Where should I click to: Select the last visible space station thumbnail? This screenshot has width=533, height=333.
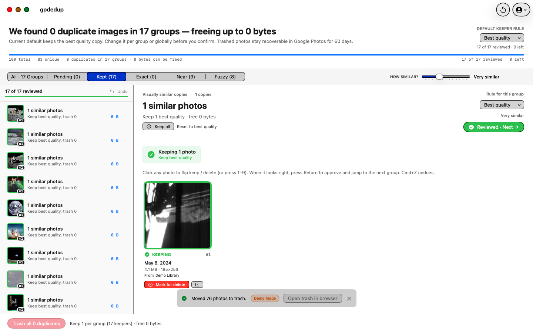pos(16,303)
